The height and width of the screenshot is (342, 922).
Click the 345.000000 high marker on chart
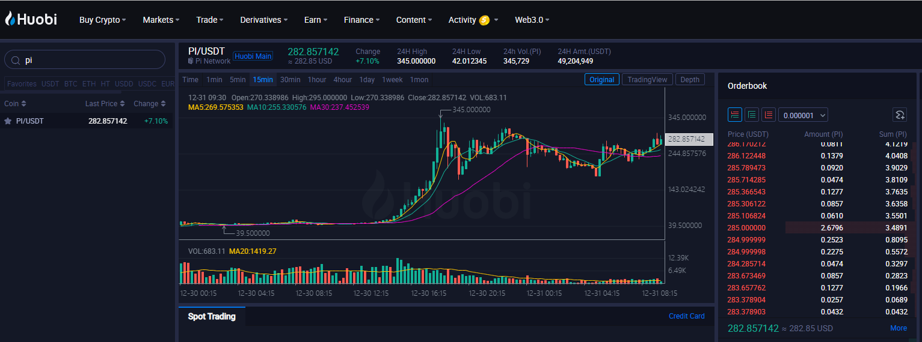(x=472, y=110)
